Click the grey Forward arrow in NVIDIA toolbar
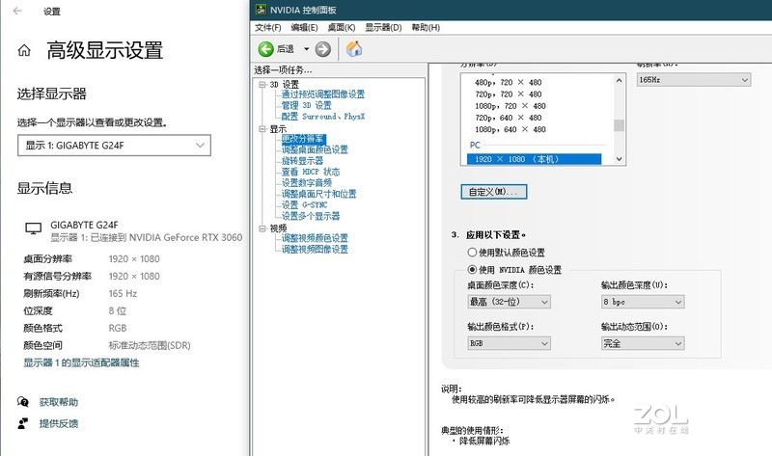This screenshot has width=772, height=456. pyautogui.click(x=323, y=49)
